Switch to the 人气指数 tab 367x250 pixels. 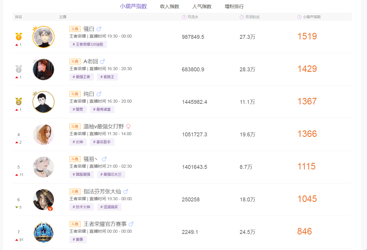202,7
